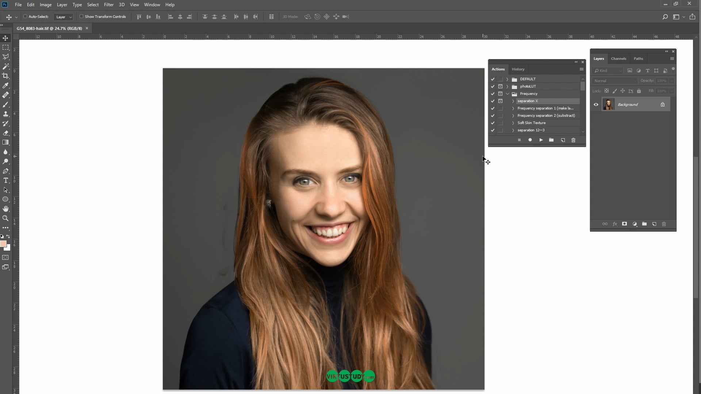Expand the DEFAULT action set
This screenshot has width=701, height=394.
tap(507, 79)
